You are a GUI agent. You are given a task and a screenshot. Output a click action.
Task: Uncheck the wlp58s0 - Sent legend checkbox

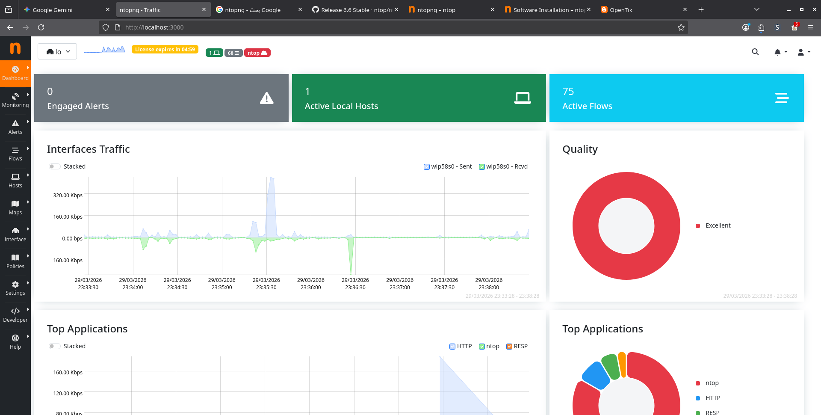(x=426, y=167)
